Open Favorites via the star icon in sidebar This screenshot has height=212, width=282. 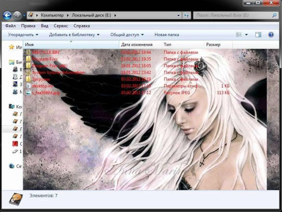pyautogui.click(x=12, y=47)
